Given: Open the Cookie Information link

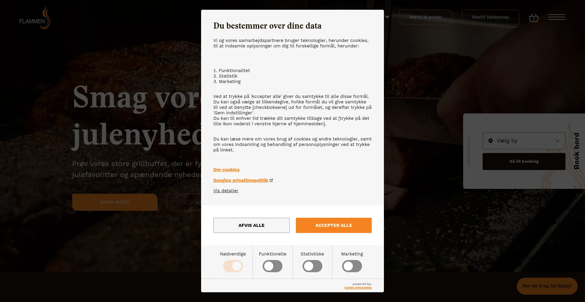Looking at the screenshot, I should (358, 288).
